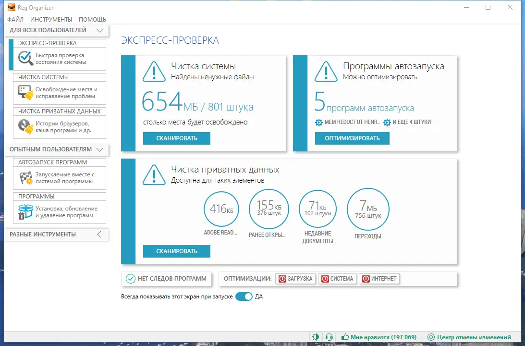Collapse the ДЛЯ ВСЕХ ПОЛЬЗОВАТЕЛЕЙ section chevron
The height and width of the screenshot is (346, 525).
pos(99,30)
